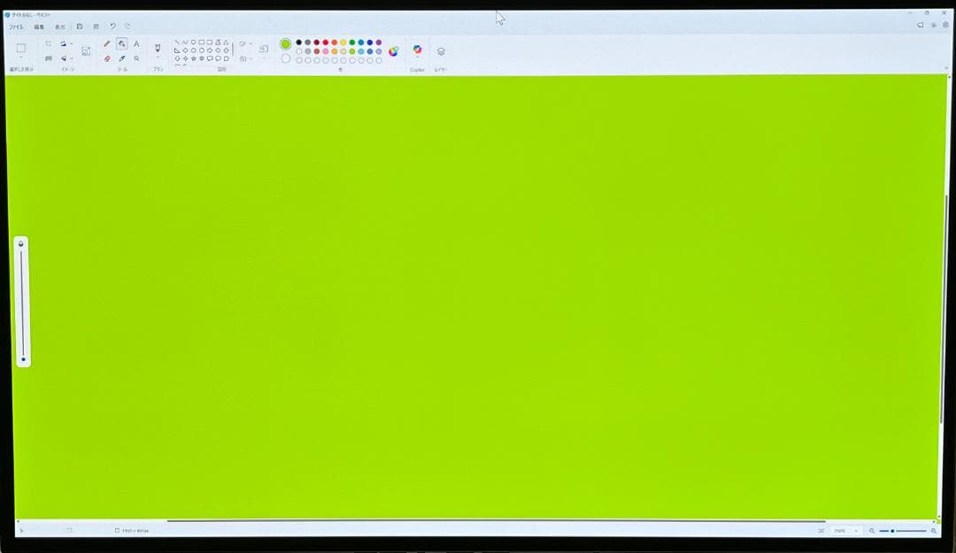956x553 pixels.
Task: Open the zoom percentage dropdown
Action: tap(856, 531)
